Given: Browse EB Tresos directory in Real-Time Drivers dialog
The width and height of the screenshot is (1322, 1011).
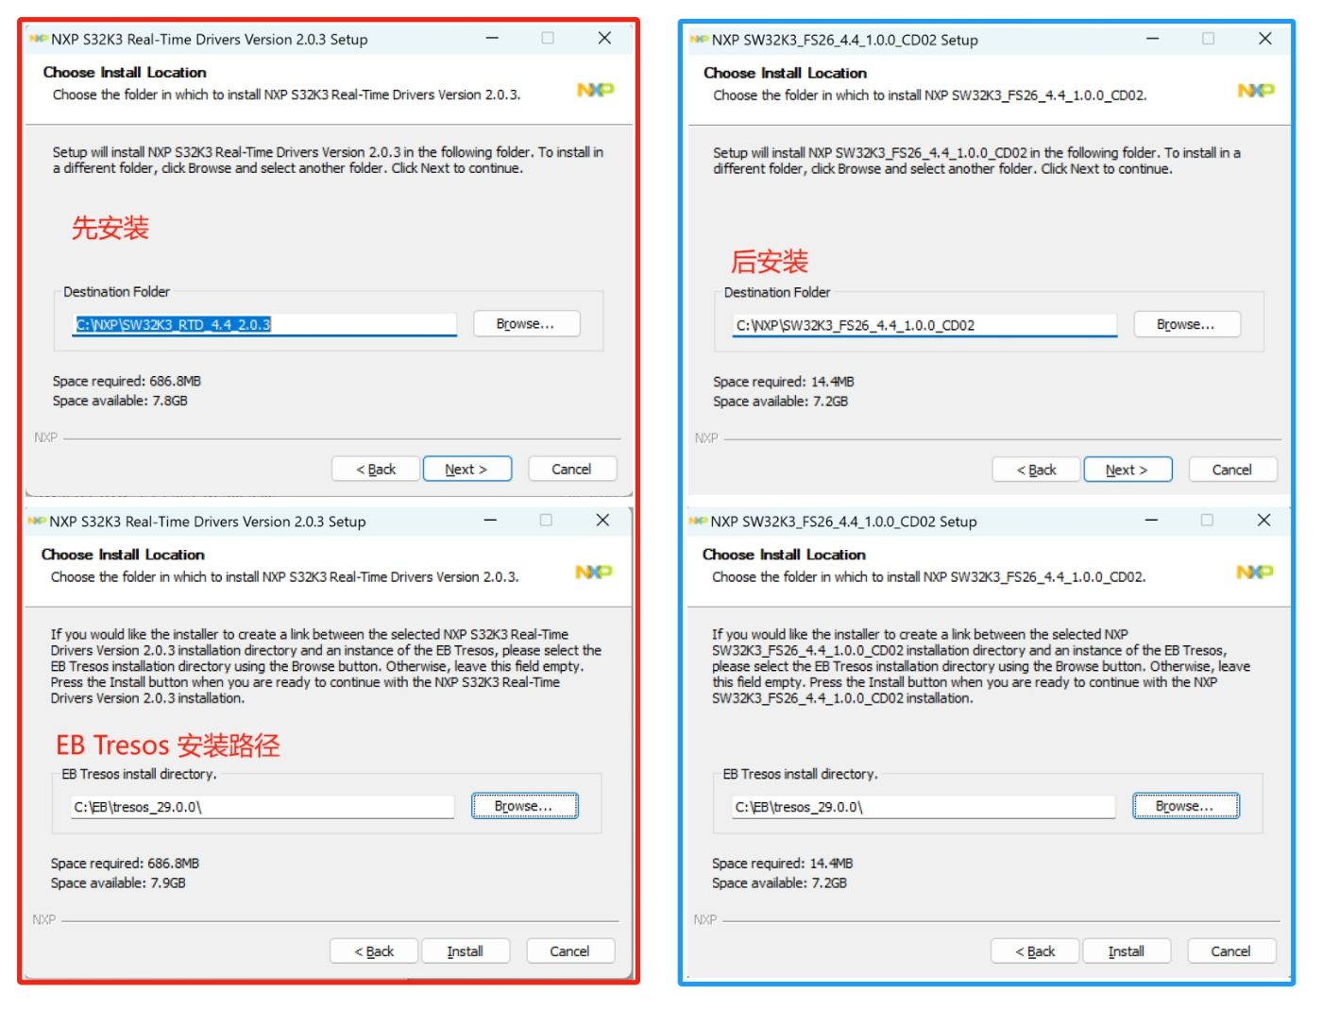Looking at the screenshot, I should click(524, 806).
